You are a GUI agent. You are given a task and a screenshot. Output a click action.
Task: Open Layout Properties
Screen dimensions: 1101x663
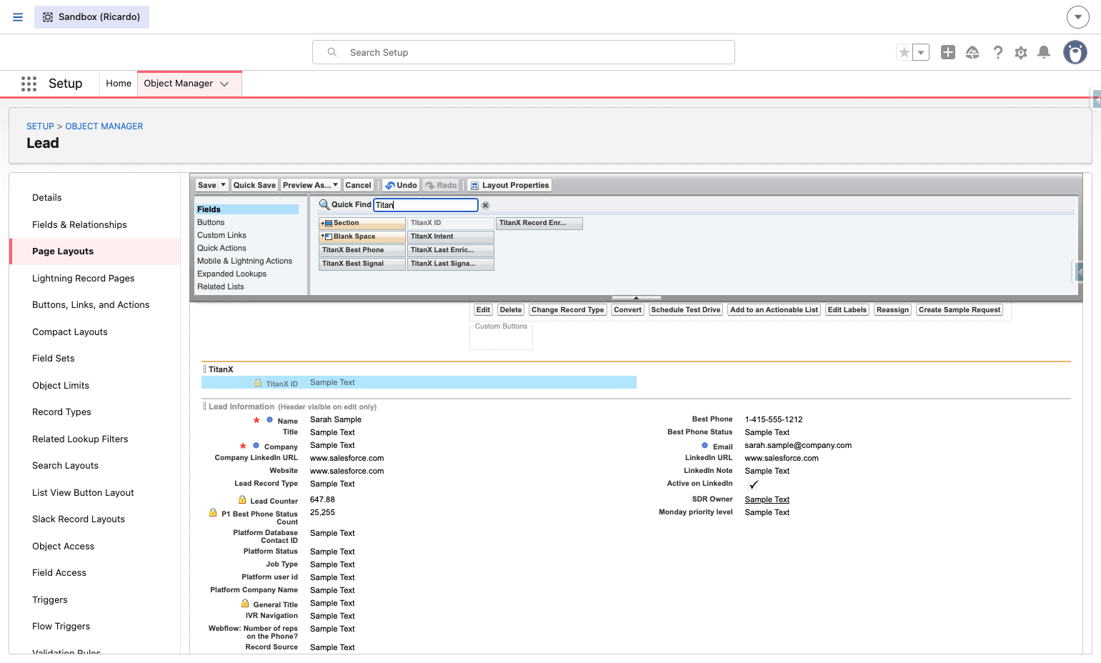tap(509, 185)
